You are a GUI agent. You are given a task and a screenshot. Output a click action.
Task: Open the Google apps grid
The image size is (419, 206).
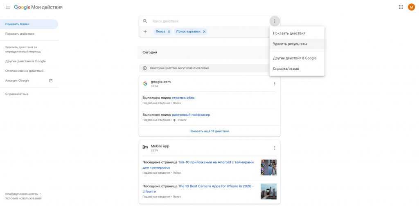[401, 7]
